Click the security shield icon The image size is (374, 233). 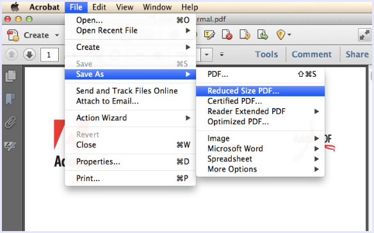(x=280, y=35)
